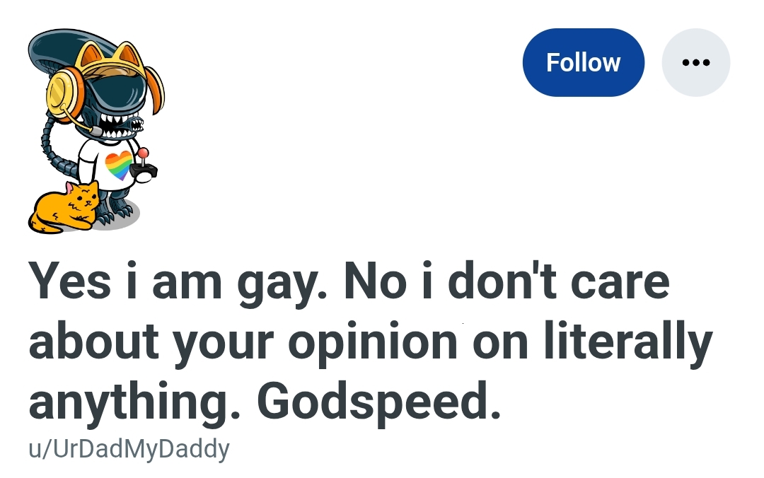Click the post title starting "Yes i am gay"

click(x=370, y=341)
